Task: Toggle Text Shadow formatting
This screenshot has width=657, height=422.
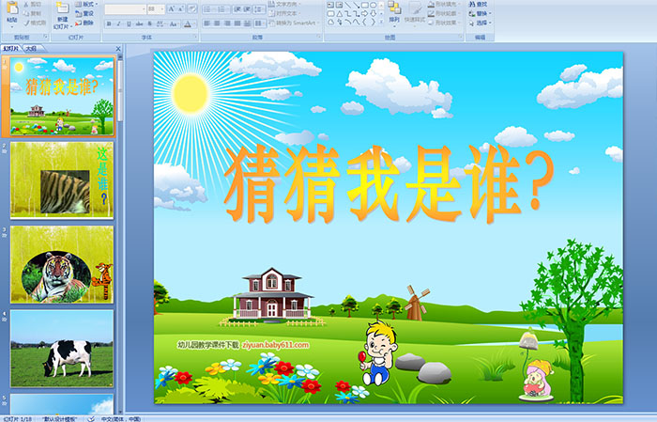Action: [x=149, y=23]
